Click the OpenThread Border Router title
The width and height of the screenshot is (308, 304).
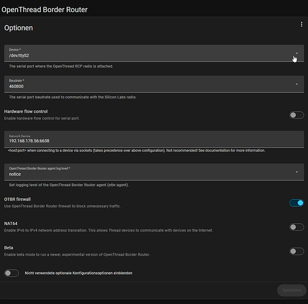coord(44,10)
